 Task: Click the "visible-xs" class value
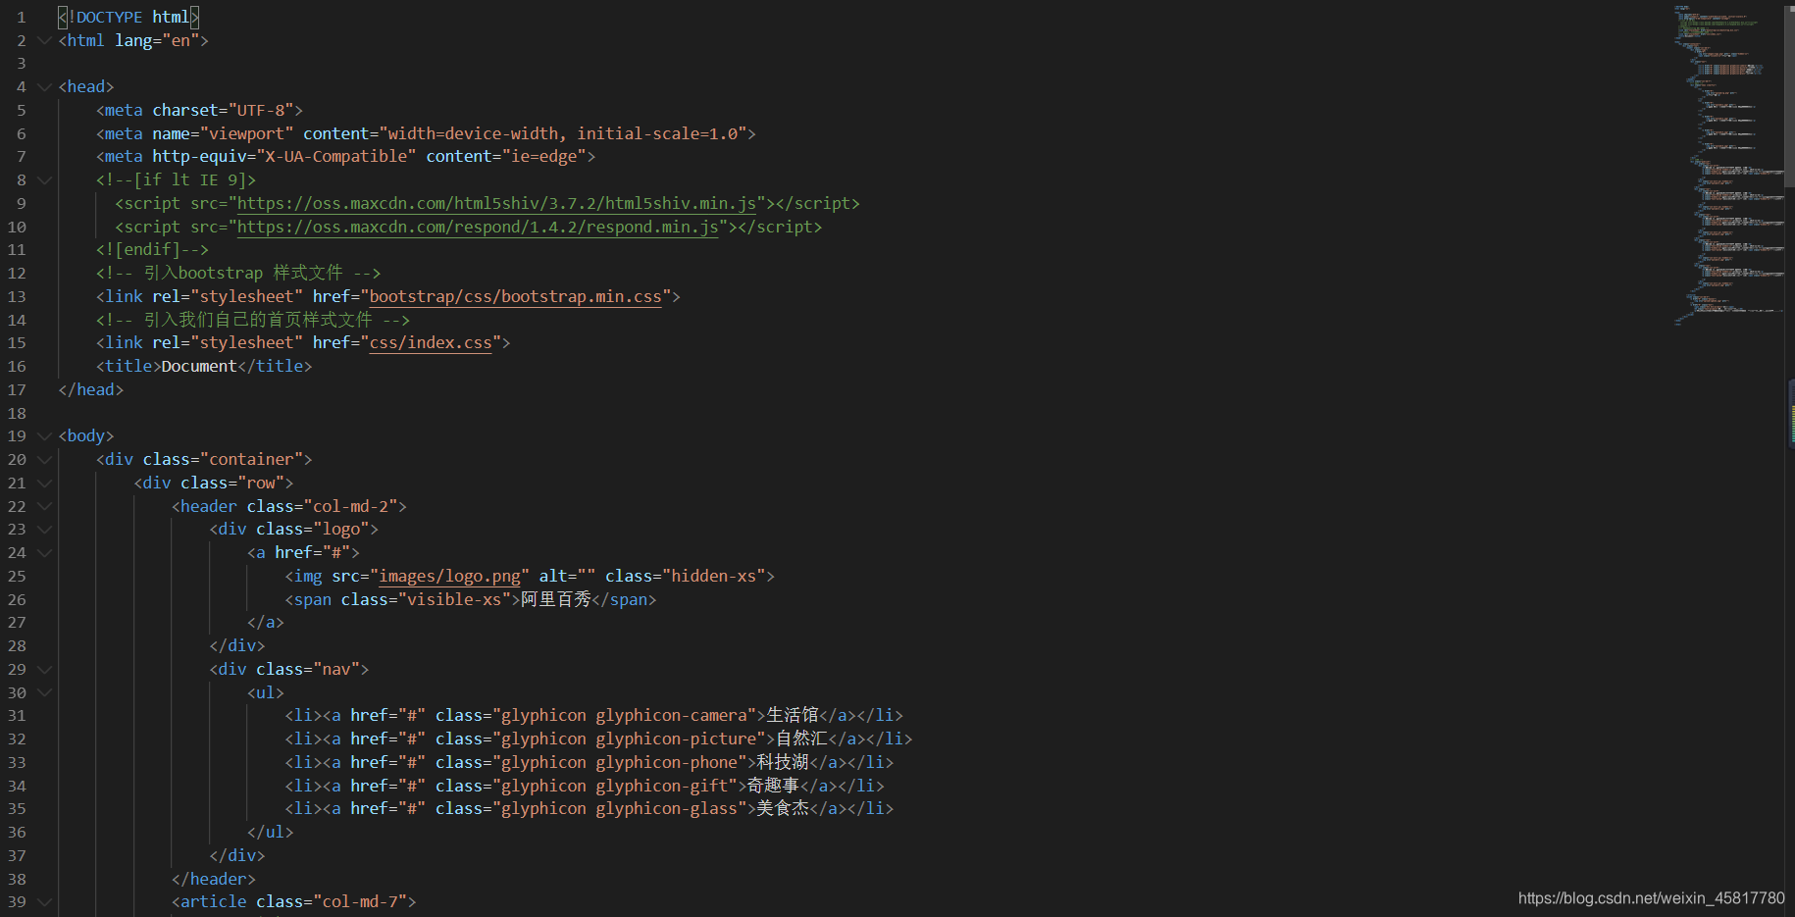click(454, 599)
